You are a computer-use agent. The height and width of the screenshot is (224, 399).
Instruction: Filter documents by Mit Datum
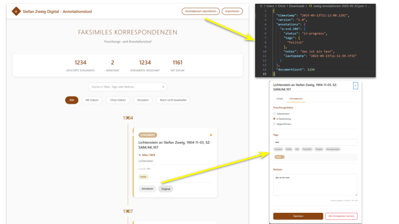coord(92,100)
